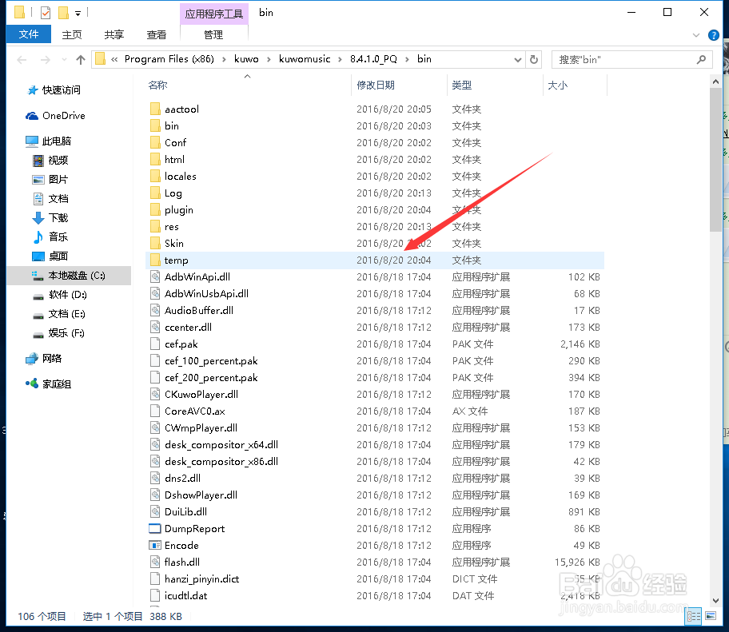Show hidden path segments with « chevron
The width and height of the screenshot is (729, 632).
114,59
